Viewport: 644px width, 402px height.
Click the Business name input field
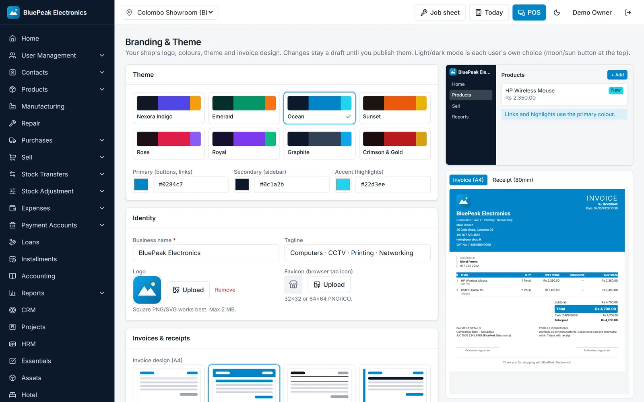point(206,253)
